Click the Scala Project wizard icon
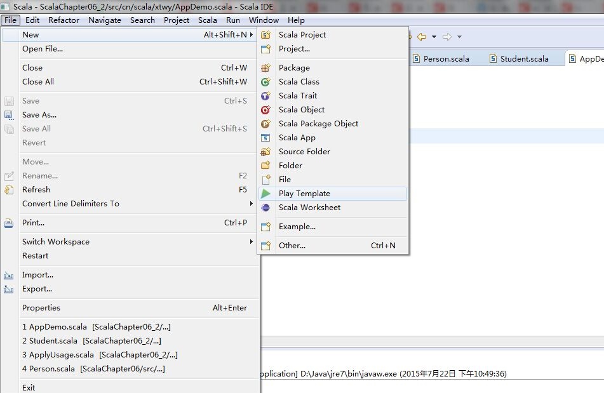Screen dimensions: 604x393 tap(265, 35)
